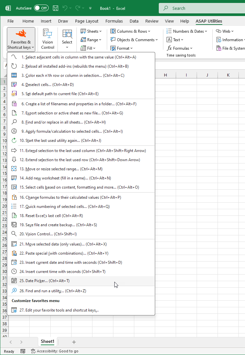The image size is (245, 355).
Task: Expand the Columns & Rows dropdown
Action: coord(130,31)
